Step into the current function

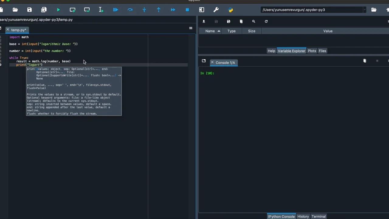click(x=144, y=10)
